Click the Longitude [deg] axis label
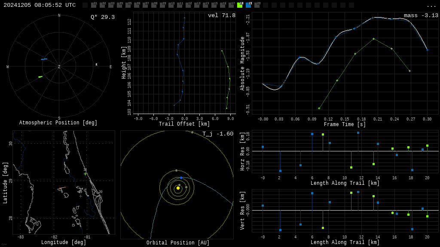 point(64,242)
